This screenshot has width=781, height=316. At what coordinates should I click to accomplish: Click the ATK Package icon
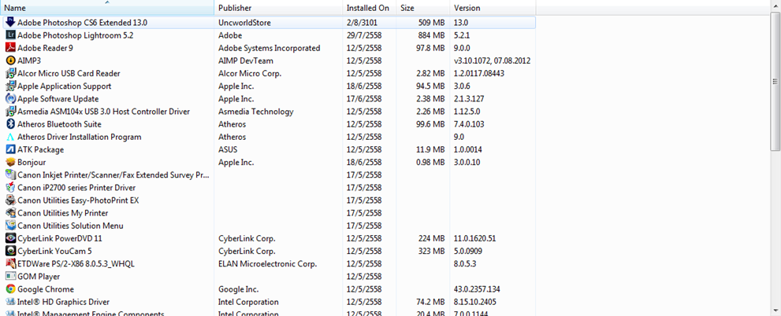(x=10, y=149)
